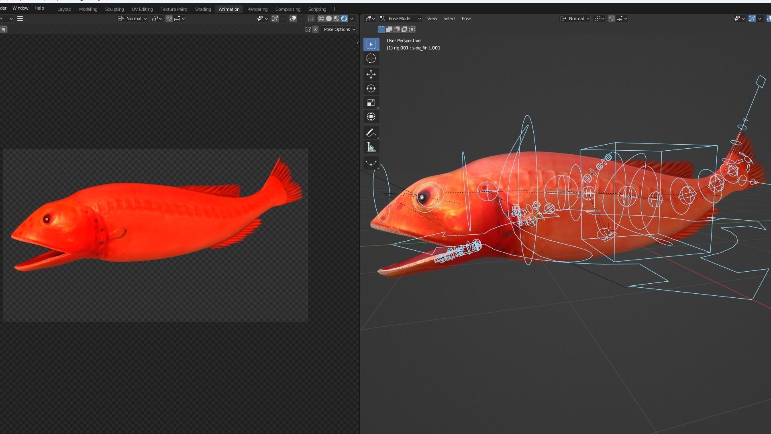
Task: Toggle gizmo display in right viewport
Action: pos(752,18)
